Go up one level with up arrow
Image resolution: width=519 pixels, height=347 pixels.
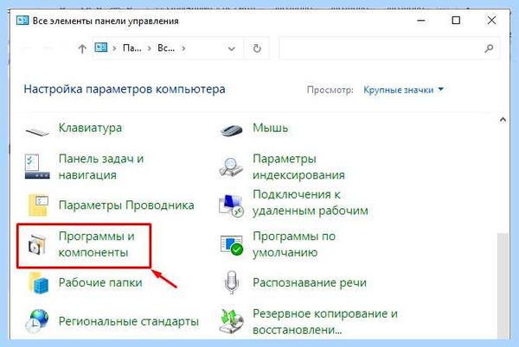tap(82, 49)
